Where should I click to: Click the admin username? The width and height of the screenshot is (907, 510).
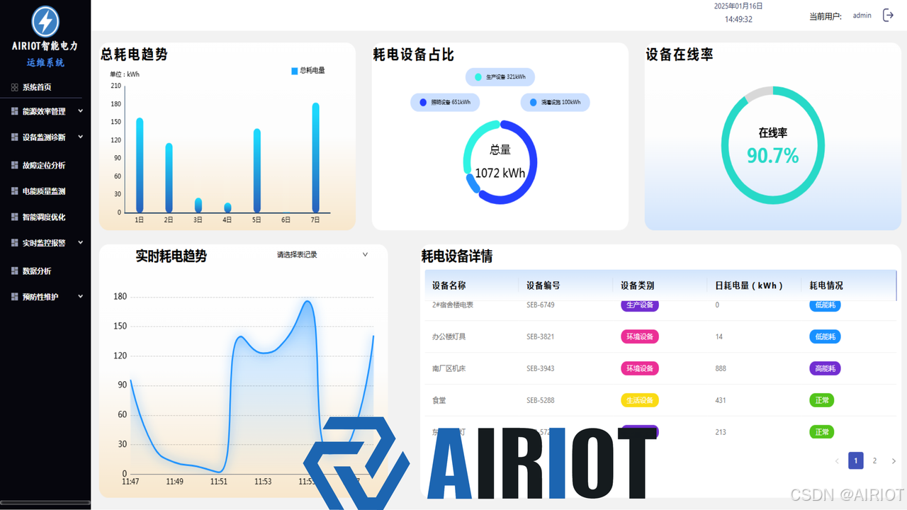(x=862, y=16)
